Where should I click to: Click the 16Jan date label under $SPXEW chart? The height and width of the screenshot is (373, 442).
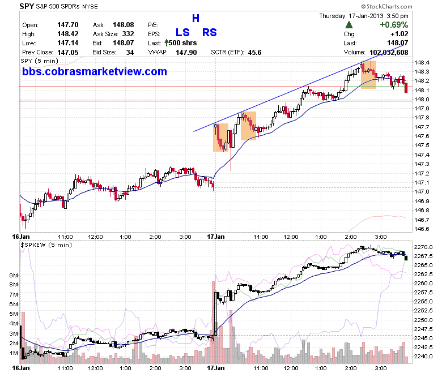click(20, 368)
